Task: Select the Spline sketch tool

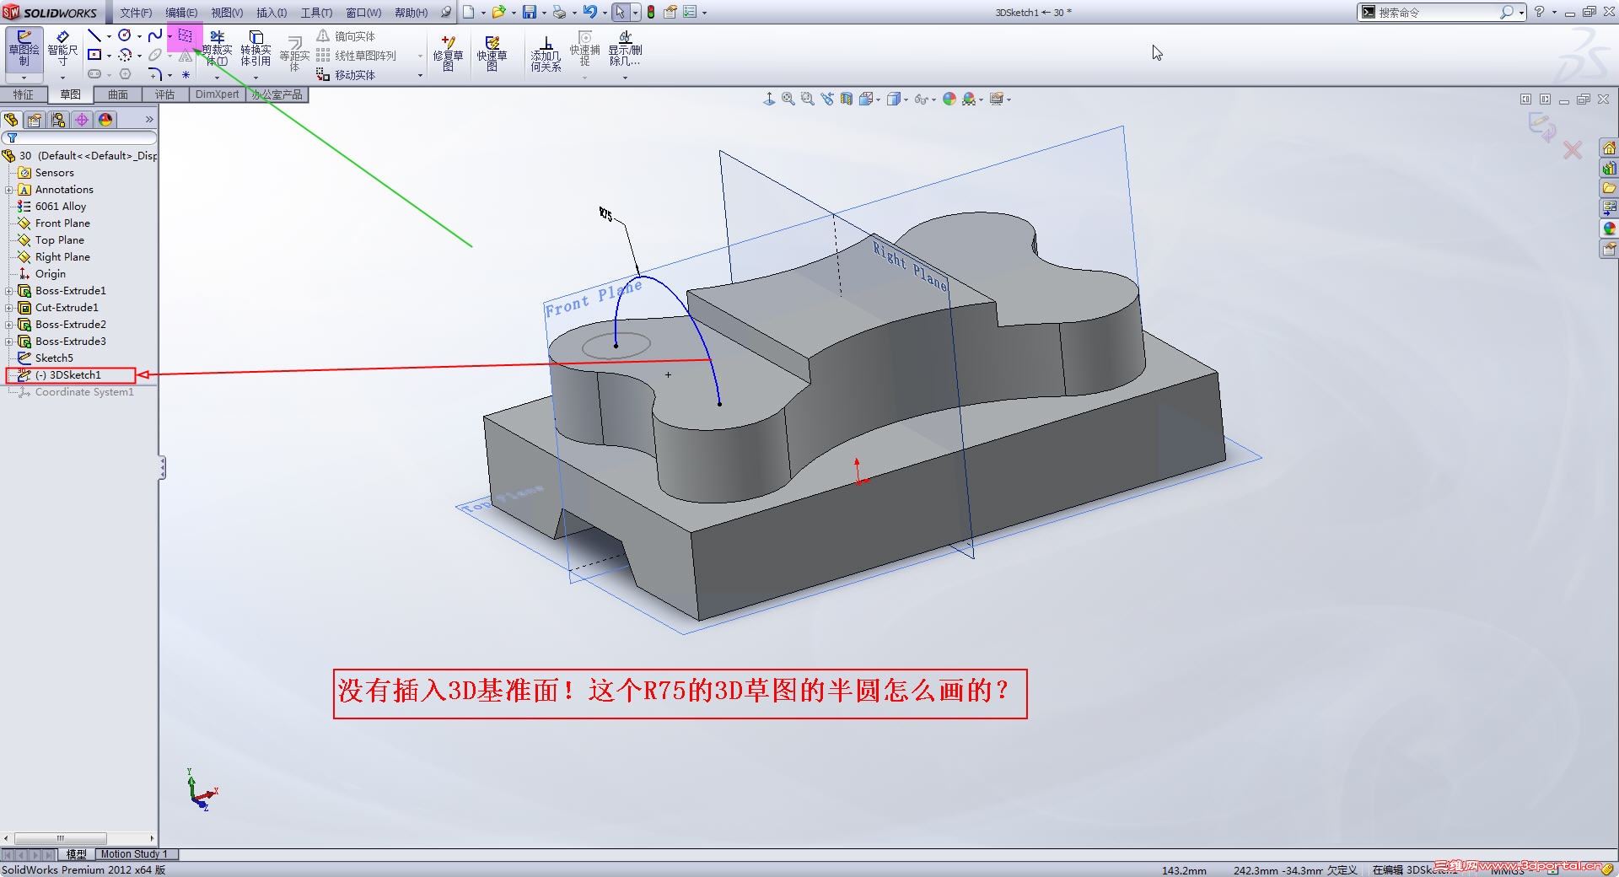Action: [155, 35]
